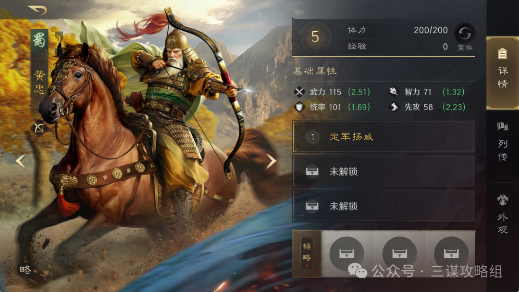Viewport: 519px width, 292px height.
Task: Tap the first empty 韬略 slot
Action: pyautogui.click(x=347, y=254)
